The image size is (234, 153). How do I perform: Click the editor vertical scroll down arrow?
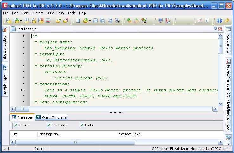pyautogui.click(x=221, y=103)
